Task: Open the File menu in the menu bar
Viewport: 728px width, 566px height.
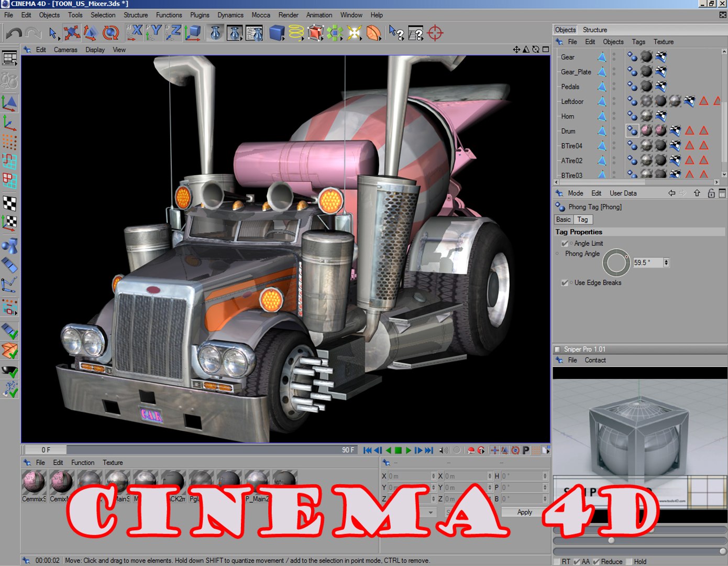Action: tap(9, 15)
